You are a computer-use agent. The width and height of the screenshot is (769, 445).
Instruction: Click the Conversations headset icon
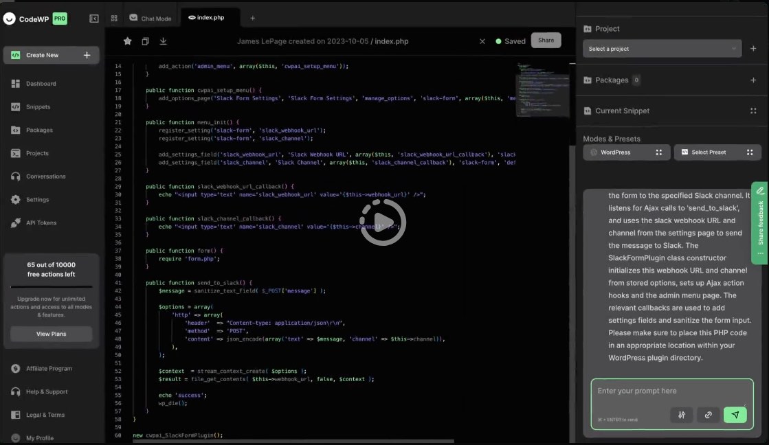click(16, 176)
